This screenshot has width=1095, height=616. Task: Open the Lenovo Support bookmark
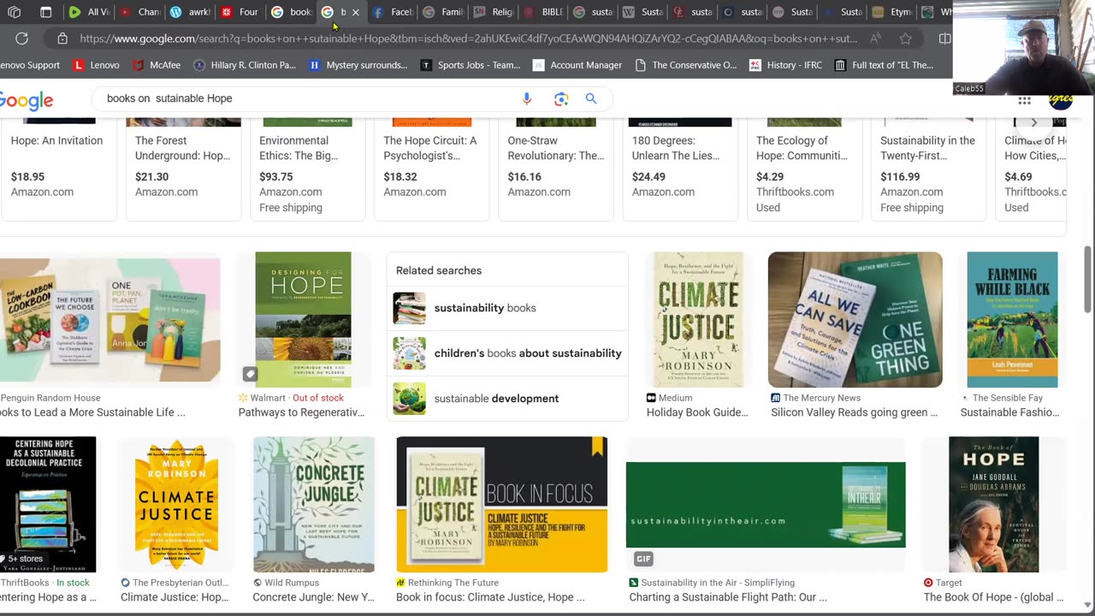[x=30, y=65]
